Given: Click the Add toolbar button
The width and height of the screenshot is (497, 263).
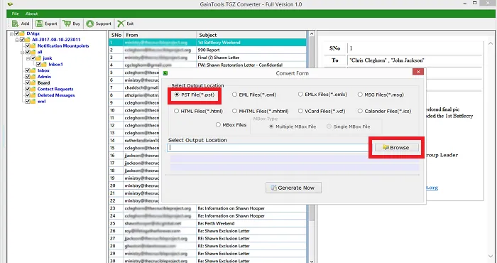Looking at the screenshot, I should click(x=21, y=23).
